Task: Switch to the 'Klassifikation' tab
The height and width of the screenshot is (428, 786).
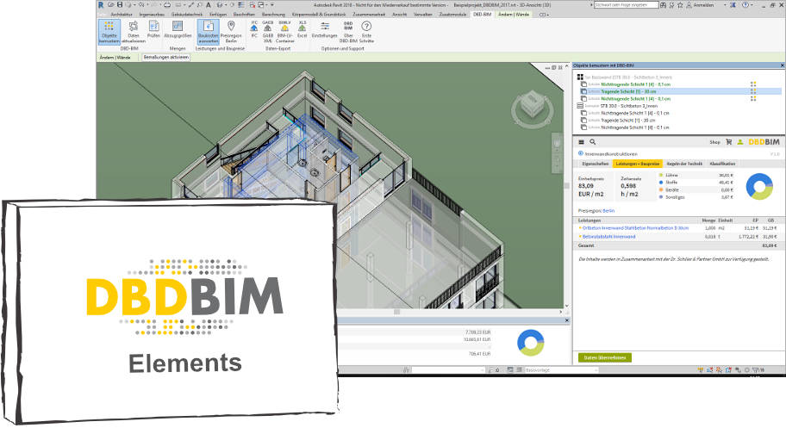Action: [722, 164]
